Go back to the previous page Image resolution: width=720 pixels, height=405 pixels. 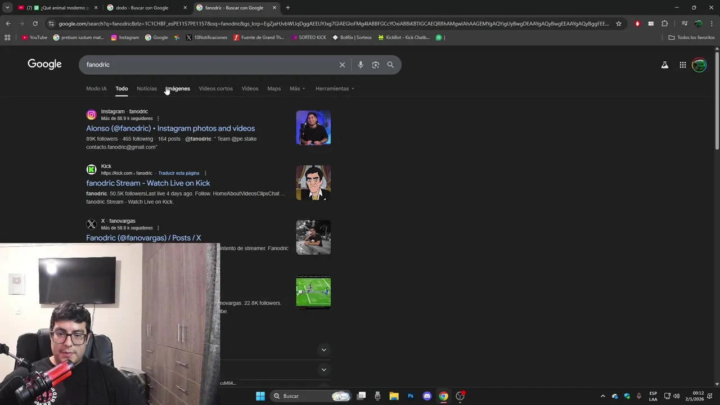(x=8, y=24)
